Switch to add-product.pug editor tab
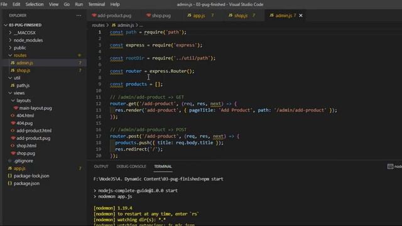The height and width of the screenshot is (226, 402). (x=112, y=16)
